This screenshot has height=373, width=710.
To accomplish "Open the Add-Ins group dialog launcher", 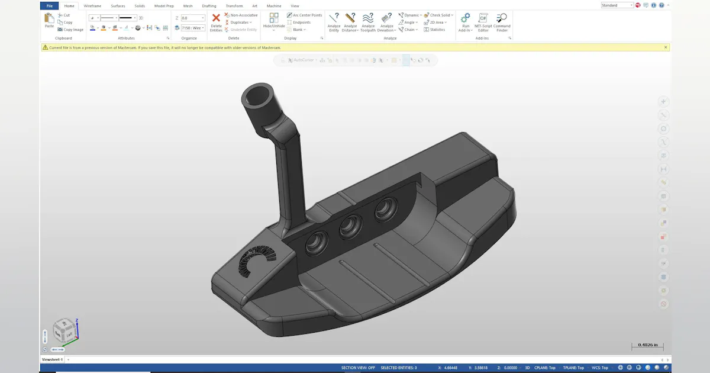I will (x=509, y=38).
